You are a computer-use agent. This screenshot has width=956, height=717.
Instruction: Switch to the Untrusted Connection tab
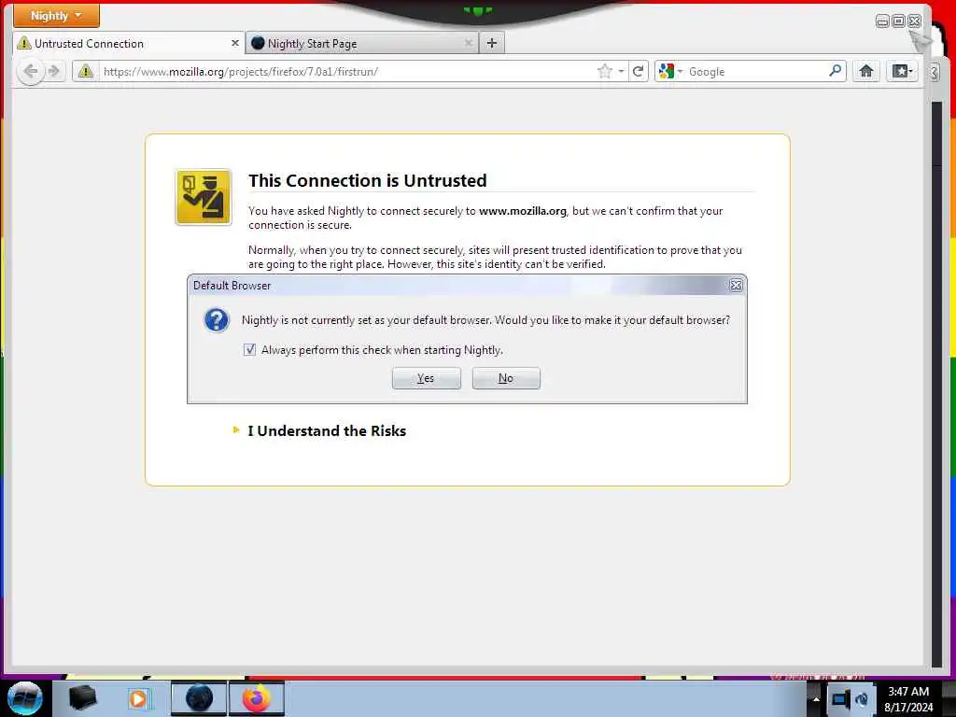129,43
